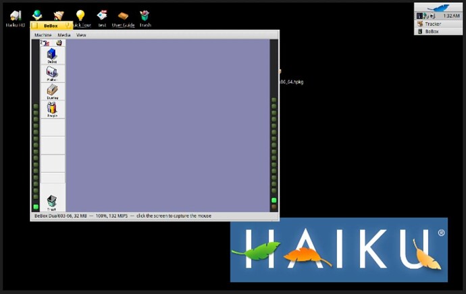The height and width of the screenshot is (294, 466).
Task: Click the 1:32 AM Deskbar clock
Action: (451, 16)
